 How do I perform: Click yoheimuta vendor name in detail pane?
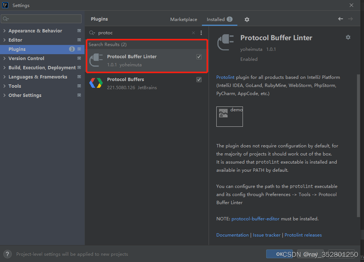tap(251, 49)
